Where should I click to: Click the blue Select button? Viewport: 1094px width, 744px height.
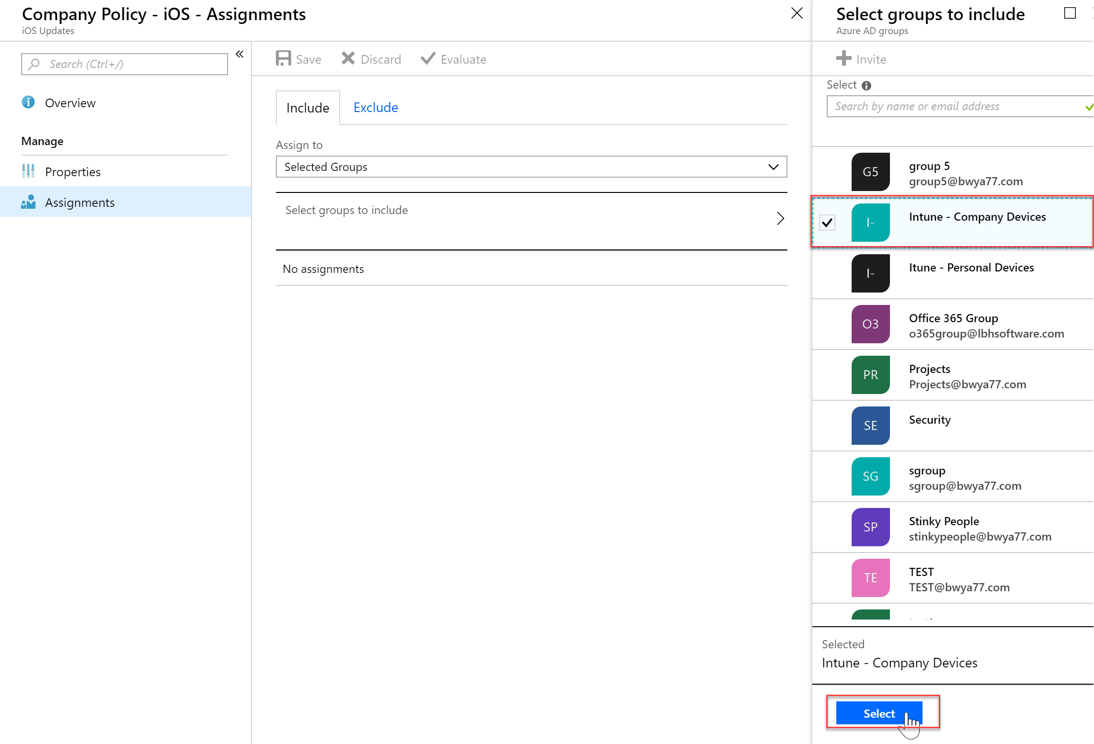[879, 713]
